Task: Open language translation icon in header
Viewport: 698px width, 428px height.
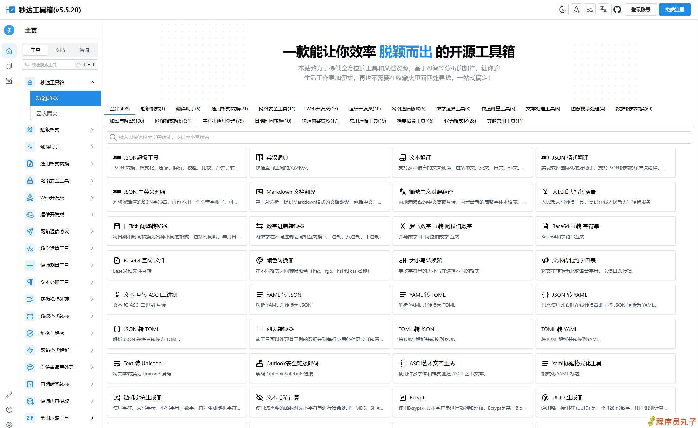Action: point(604,10)
